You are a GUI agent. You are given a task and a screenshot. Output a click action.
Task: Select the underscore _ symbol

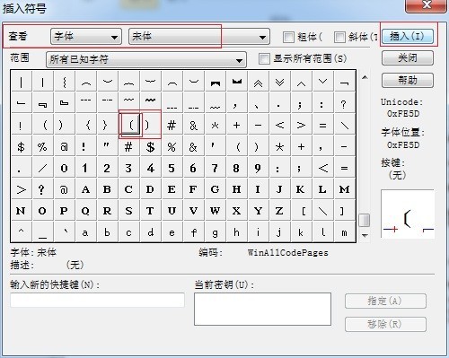tap(42, 232)
